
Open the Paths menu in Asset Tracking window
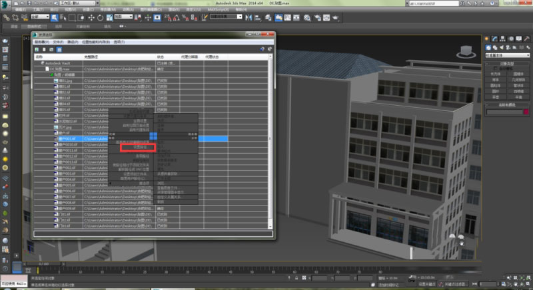[x=72, y=42]
